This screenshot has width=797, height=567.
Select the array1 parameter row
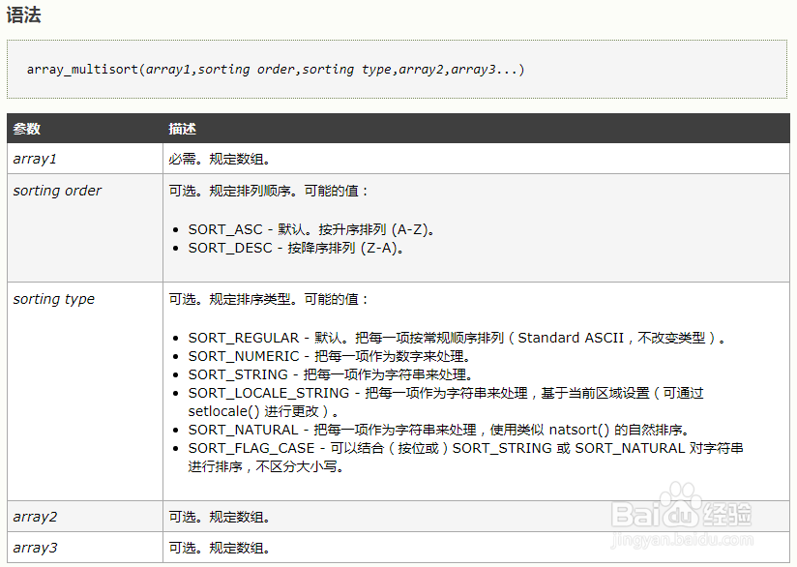(x=34, y=159)
